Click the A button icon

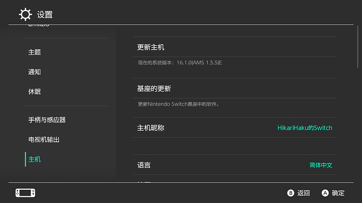325,193
